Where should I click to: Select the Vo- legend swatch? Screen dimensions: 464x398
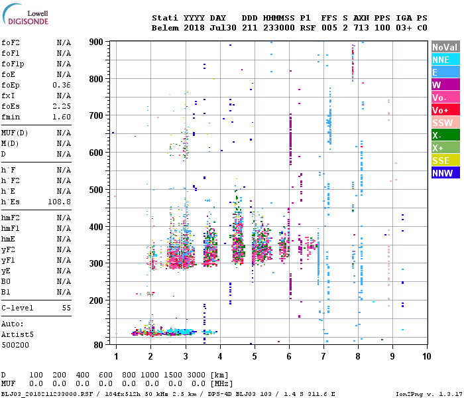pos(445,98)
